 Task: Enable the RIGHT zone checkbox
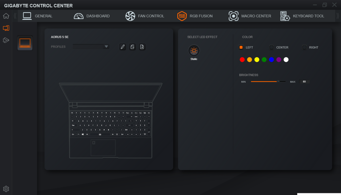tap(304, 47)
